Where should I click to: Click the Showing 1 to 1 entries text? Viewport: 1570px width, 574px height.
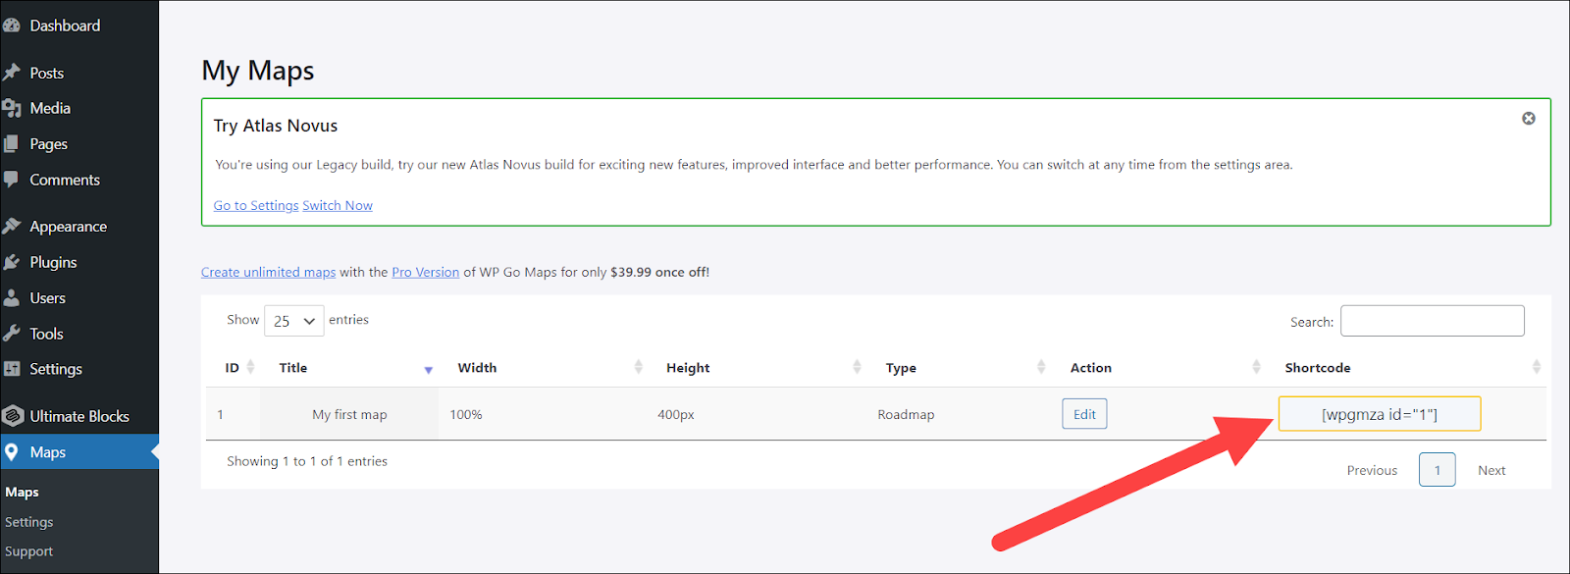(307, 461)
